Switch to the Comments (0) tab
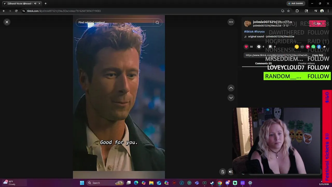Viewport: 332px width, 187px height. 263,63
